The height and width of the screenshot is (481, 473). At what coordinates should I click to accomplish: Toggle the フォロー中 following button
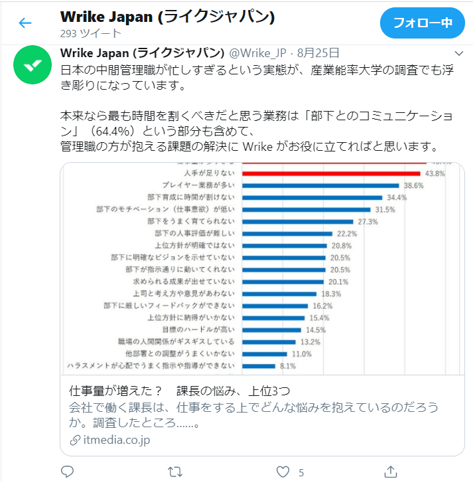coord(422,23)
